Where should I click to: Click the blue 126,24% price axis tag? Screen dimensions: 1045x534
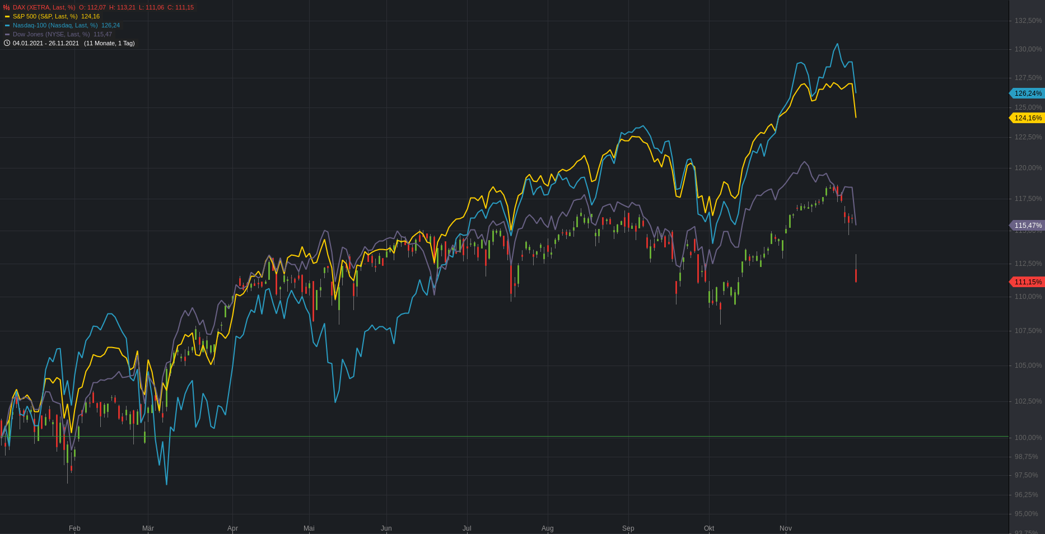pyautogui.click(x=1027, y=93)
